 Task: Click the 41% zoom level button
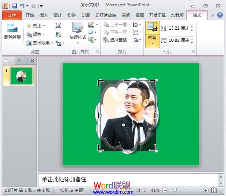[x=155, y=190]
